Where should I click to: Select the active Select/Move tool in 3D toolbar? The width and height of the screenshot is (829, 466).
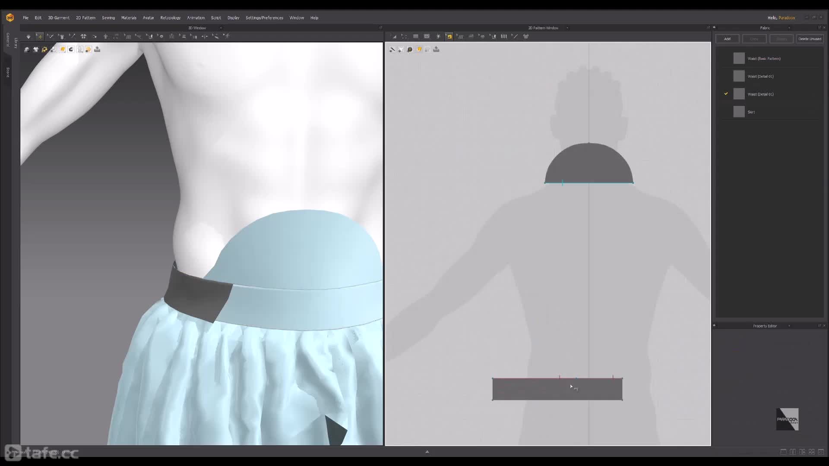(40, 37)
